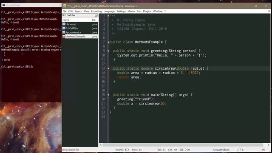Click 'W. Perry Copus' comment text
The height and width of the screenshot is (153, 272).
point(131,20)
